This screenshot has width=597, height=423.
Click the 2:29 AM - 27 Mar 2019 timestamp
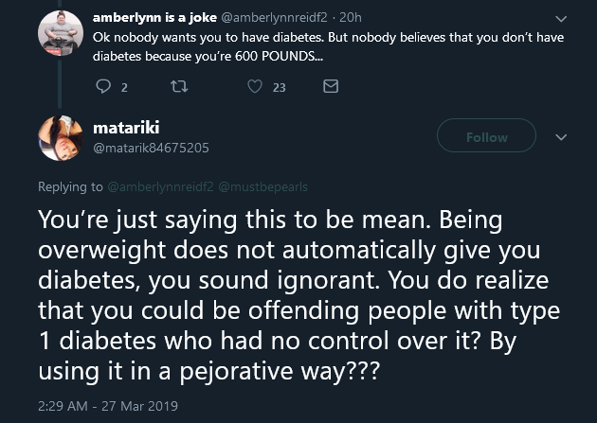108,406
